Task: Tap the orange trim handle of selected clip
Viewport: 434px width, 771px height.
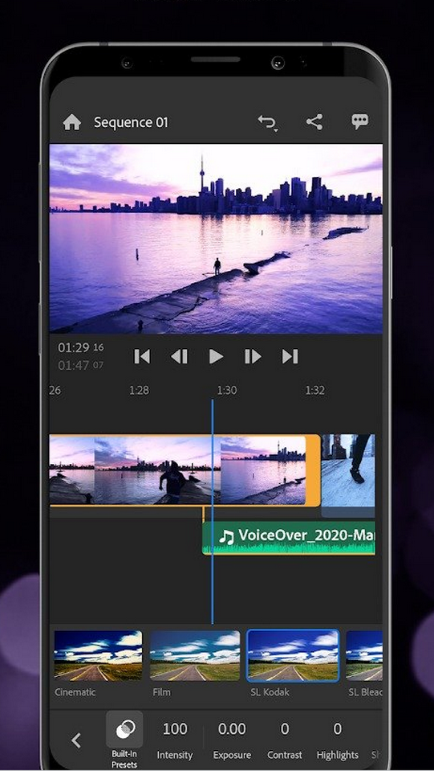Action: tap(313, 470)
